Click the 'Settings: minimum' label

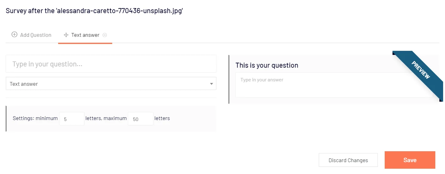[x=35, y=118]
